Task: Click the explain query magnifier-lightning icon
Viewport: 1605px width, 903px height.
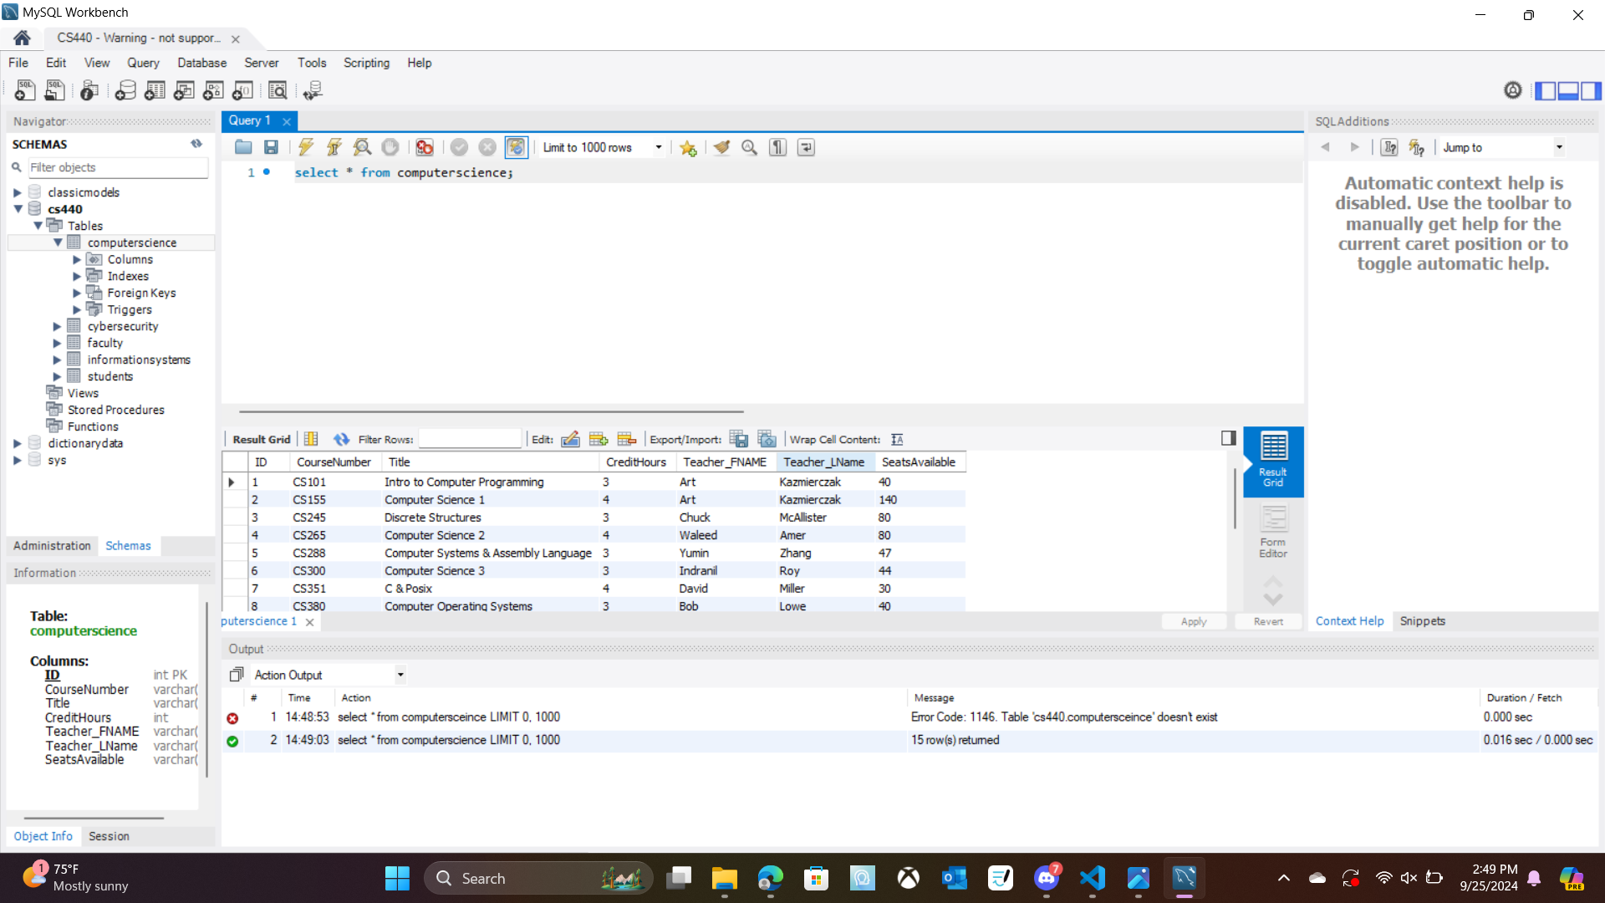Action: pyautogui.click(x=362, y=147)
